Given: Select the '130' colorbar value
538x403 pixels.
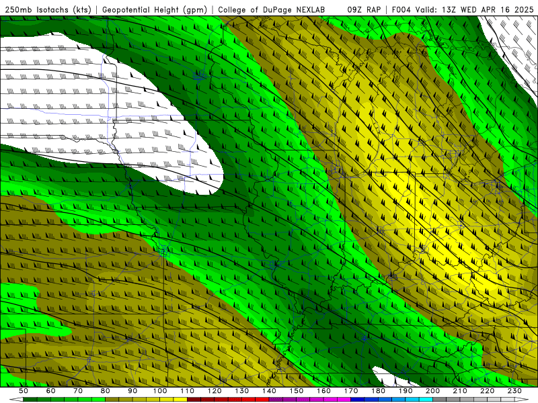Looking at the screenshot, I should point(242,391).
